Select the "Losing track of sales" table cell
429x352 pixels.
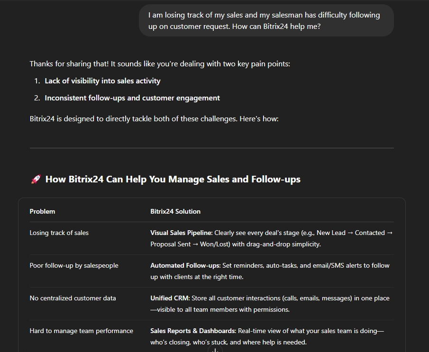click(59, 233)
